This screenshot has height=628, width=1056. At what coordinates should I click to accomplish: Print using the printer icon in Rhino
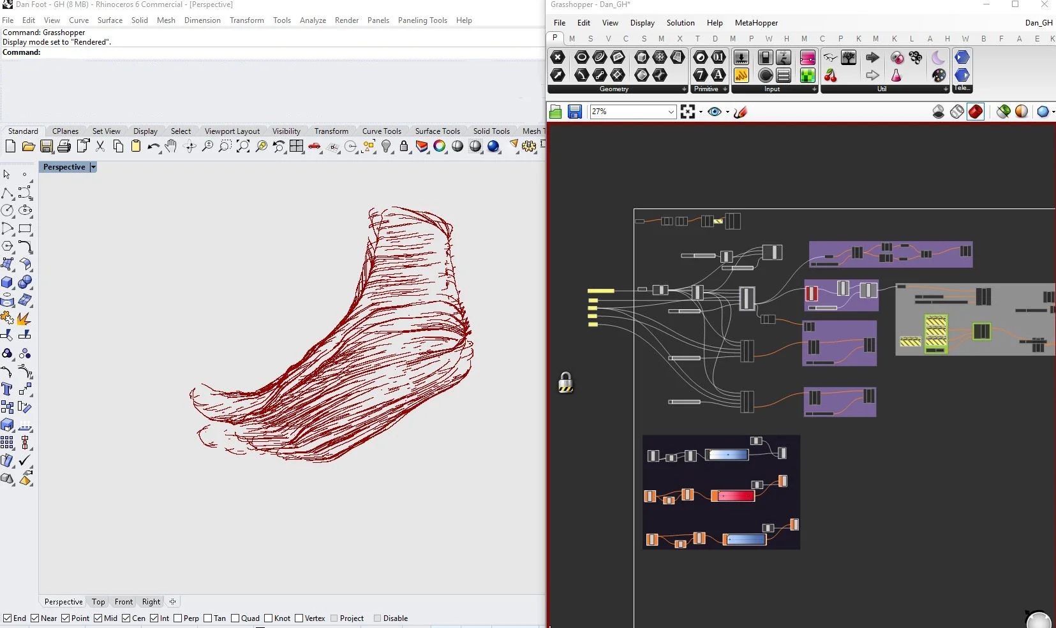tap(64, 147)
